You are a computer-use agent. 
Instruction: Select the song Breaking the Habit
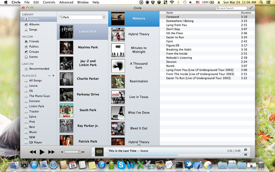pos(207,50)
